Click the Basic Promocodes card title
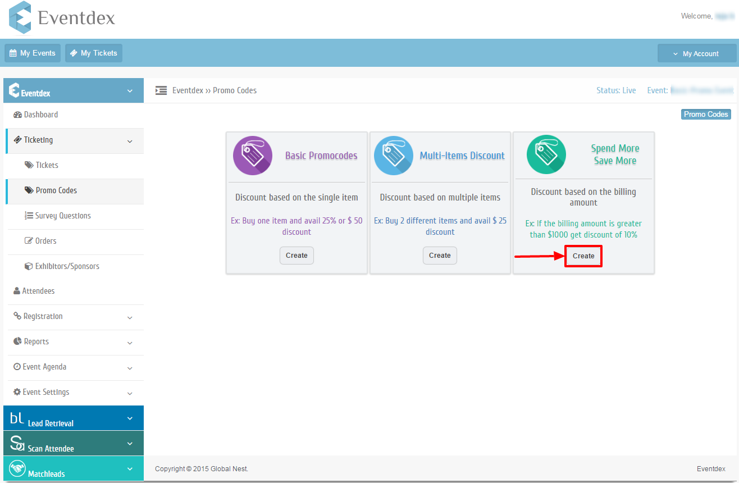Image resolution: width=739 pixels, height=483 pixels. click(321, 156)
